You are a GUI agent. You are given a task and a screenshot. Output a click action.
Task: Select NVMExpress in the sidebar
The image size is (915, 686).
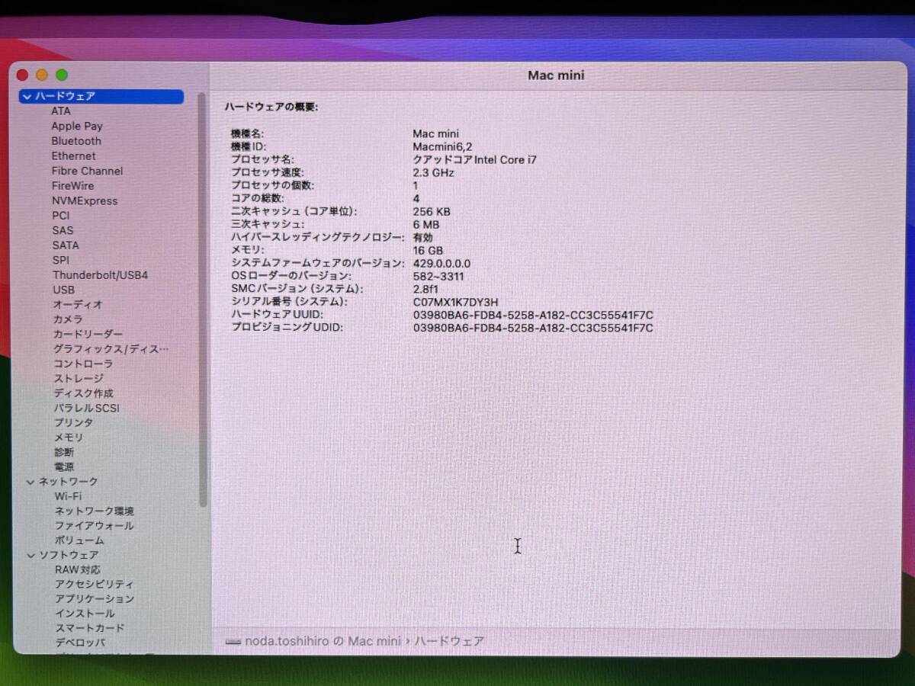pos(85,201)
